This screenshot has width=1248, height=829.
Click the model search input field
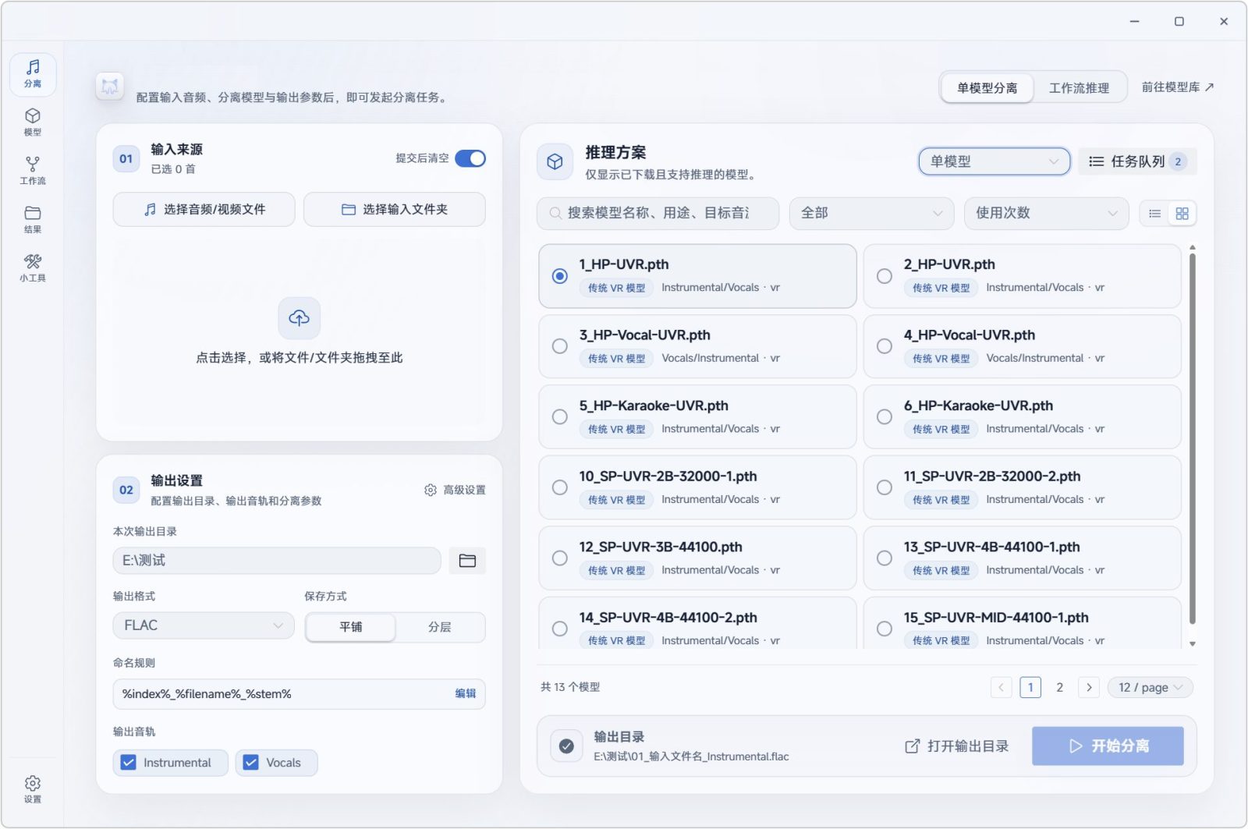pos(658,213)
